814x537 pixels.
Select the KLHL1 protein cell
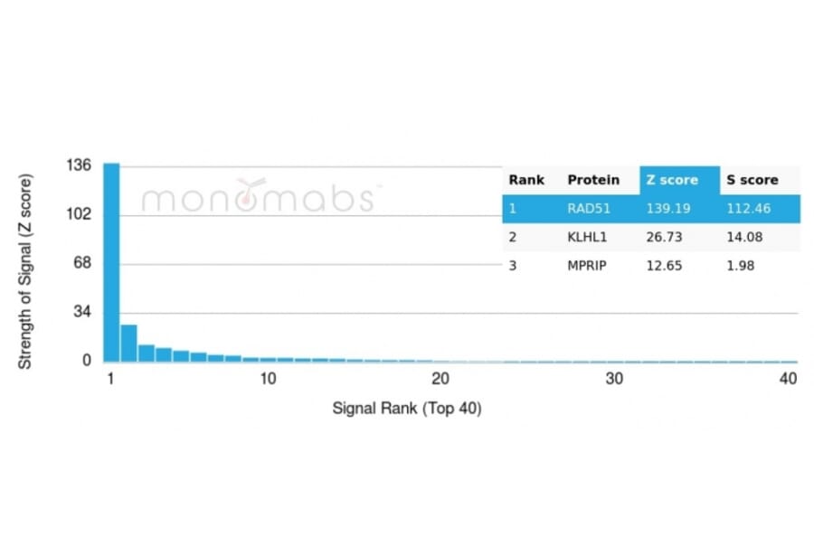[x=589, y=237]
